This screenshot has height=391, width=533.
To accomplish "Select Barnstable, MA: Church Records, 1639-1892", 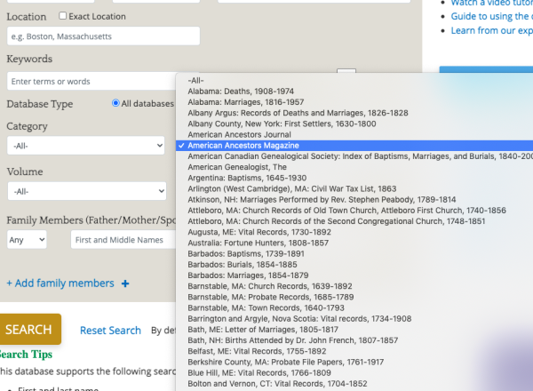I will [x=354, y=286].
